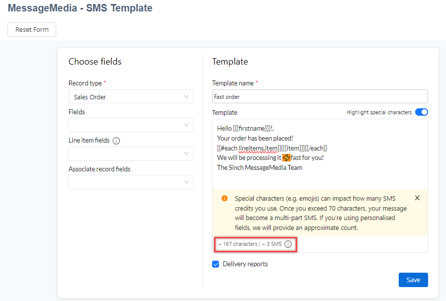The width and height of the screenshot is (446, 301).
Task: Click the chevron arrow in Record type box
Action: (x=186, y=96)
